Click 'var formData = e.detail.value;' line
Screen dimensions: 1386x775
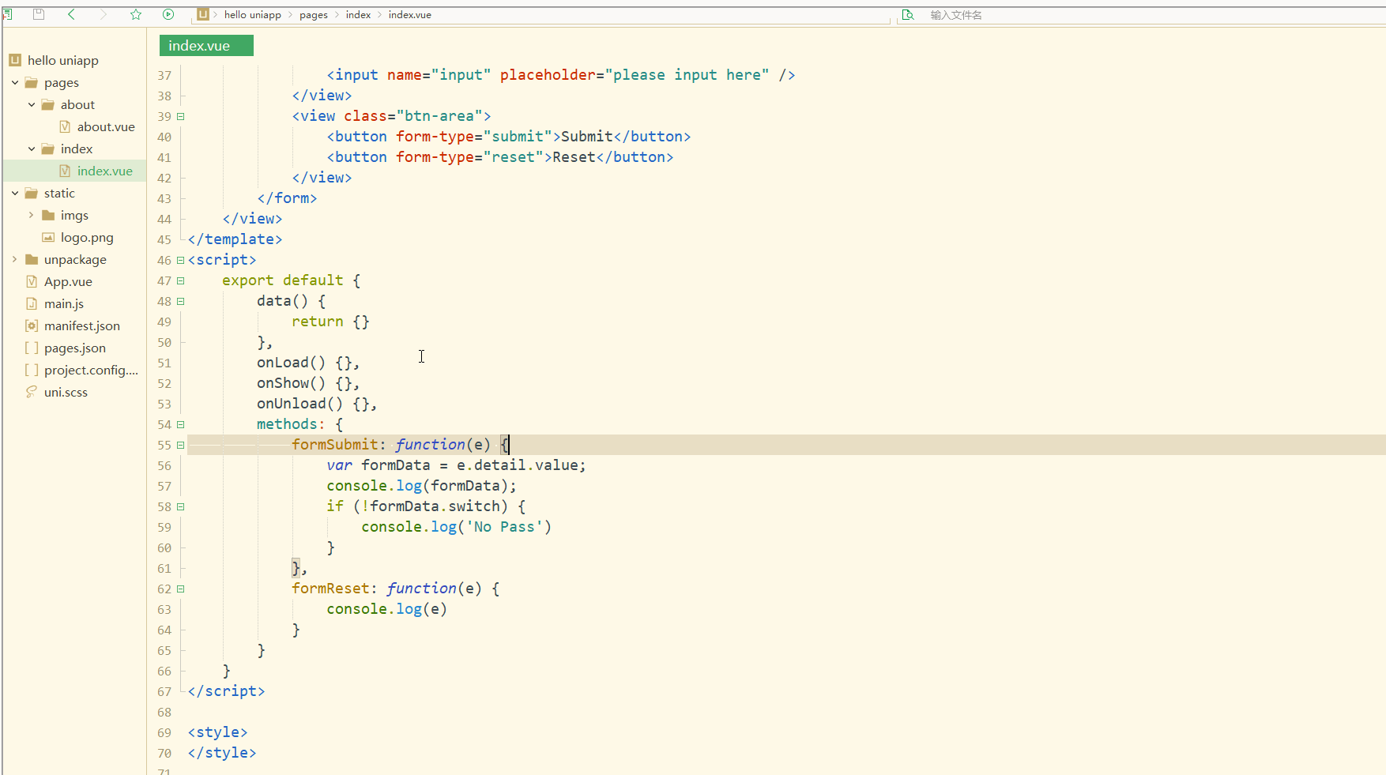(x=457, y=465)
